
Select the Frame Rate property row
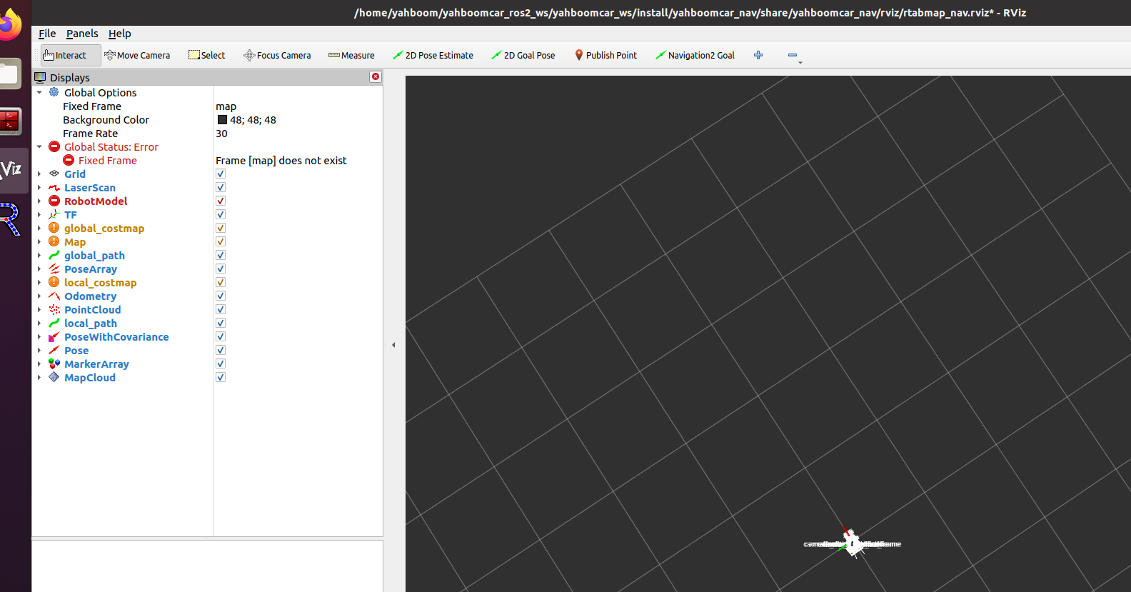(x=207, y=133)
